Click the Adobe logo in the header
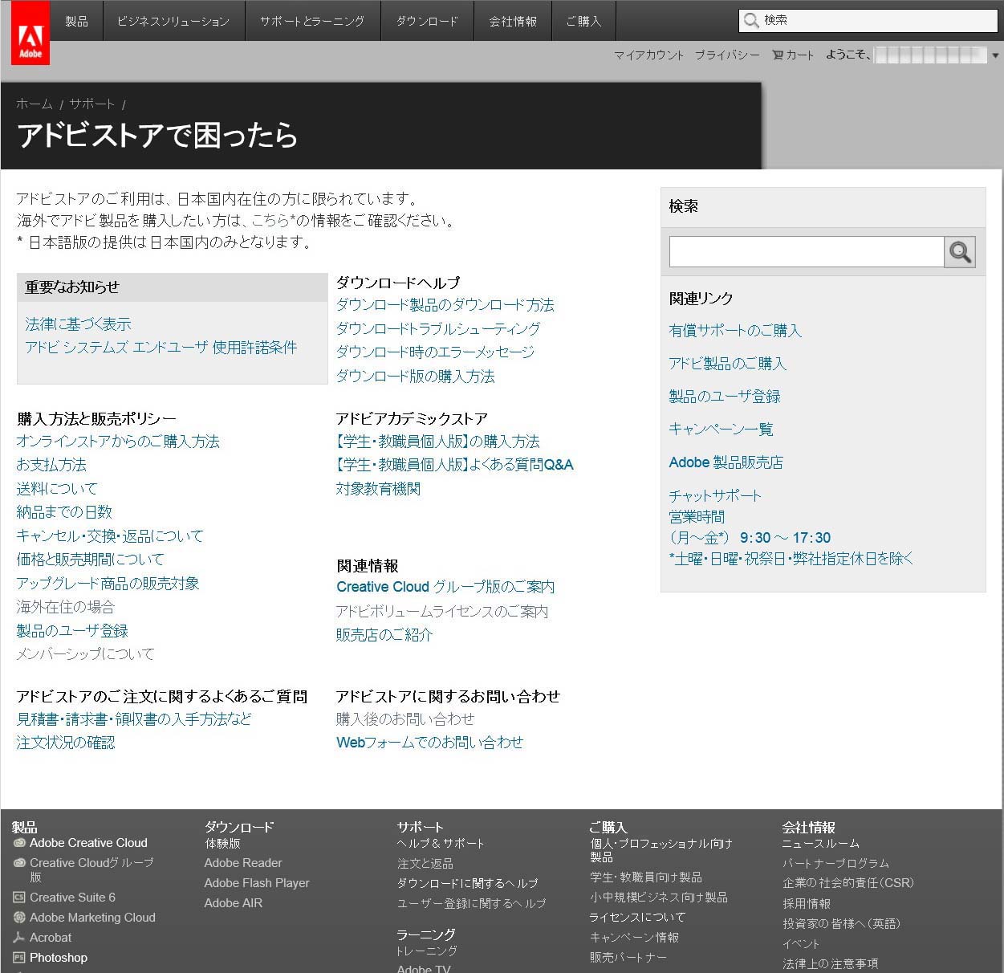 click(x=30, y=32)
